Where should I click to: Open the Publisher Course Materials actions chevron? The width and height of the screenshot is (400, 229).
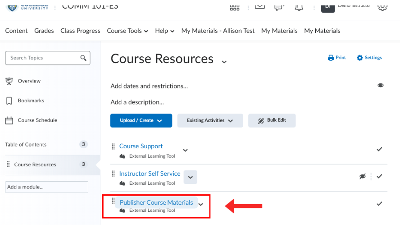[201, 205]
